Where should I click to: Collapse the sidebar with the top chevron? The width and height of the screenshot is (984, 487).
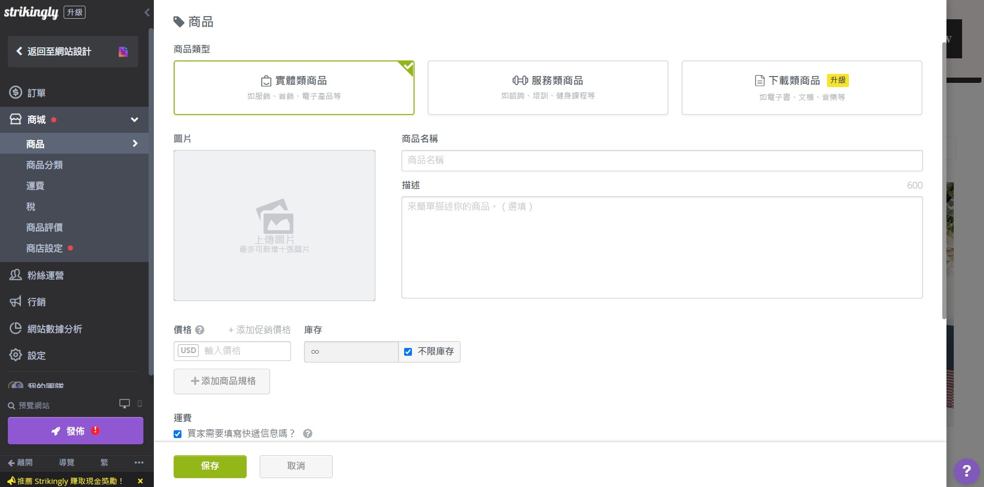point(147,12)
